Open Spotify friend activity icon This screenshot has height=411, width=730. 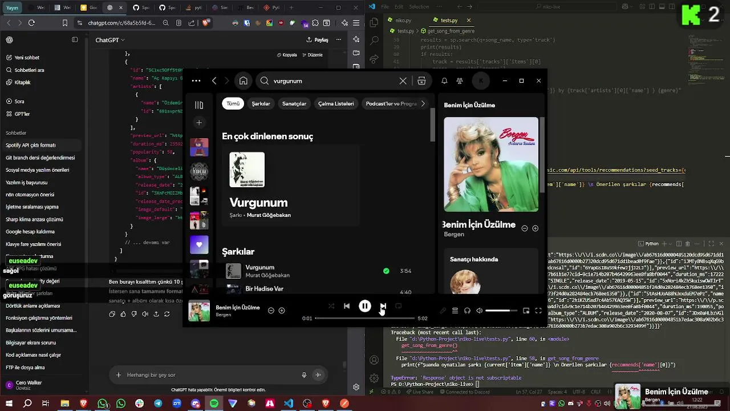460,81
